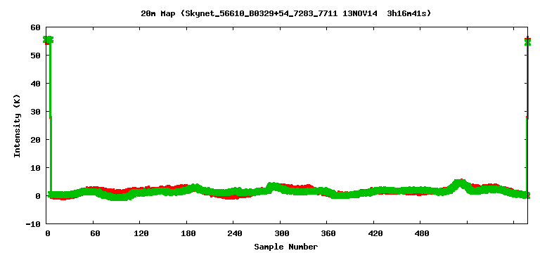The width and height of the screenshot is (540, 253).
Task: Click the "Sample Number" x-axis label
Action: pos(286,247)
